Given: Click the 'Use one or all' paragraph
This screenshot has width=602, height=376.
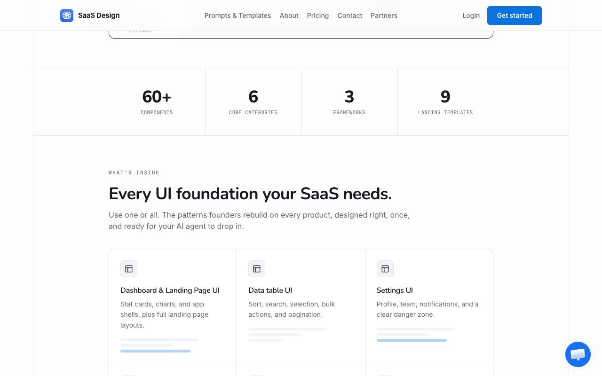Looking at the screenshot, I should (x=259, y=220).
